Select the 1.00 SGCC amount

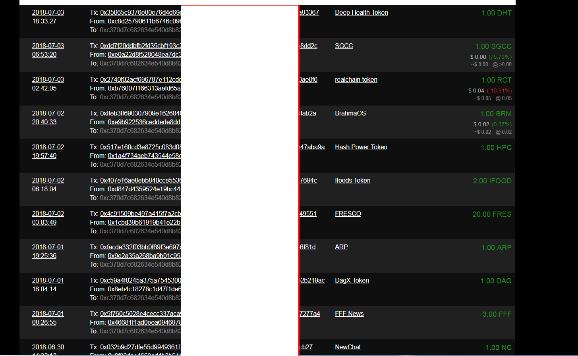493,46
